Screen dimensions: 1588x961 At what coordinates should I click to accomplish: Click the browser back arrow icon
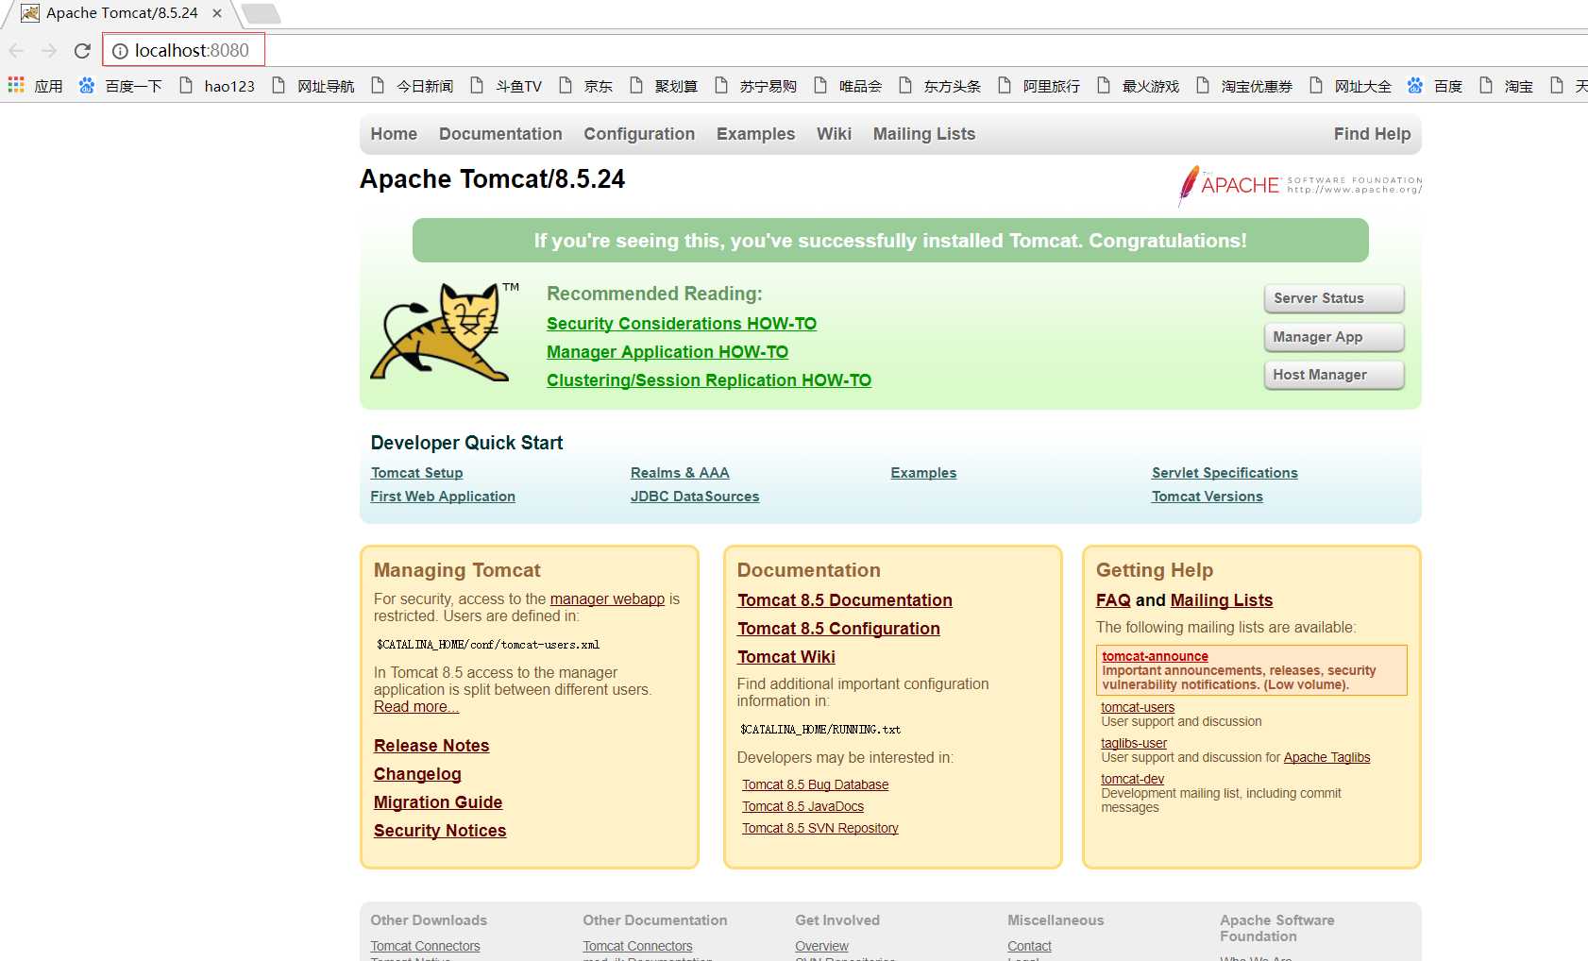(16, 50)
